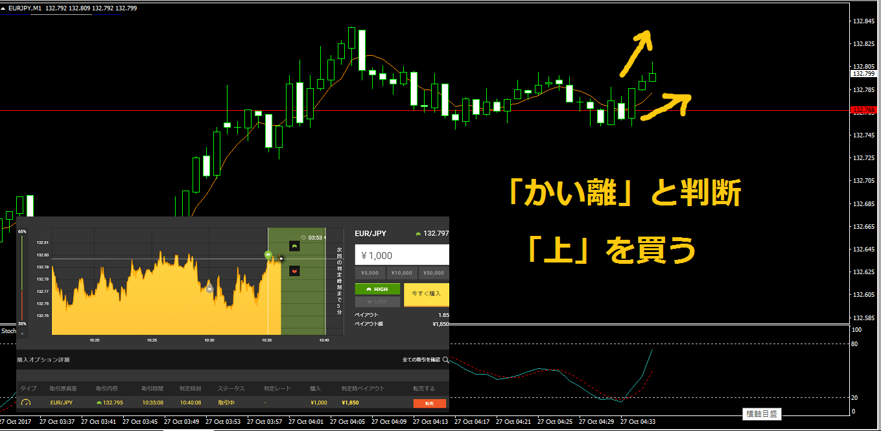The height and width of the screenshot is (431, 881).
Task: Click the clock icon next to 03:53 countdown
Action: pyautogui.click(x=303, y=237)
